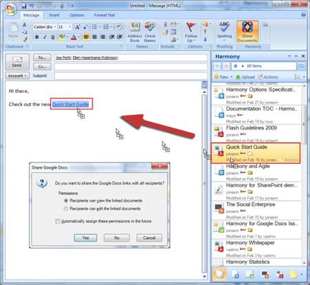Viewport: 310px width, 285px height.
Task: Apply the yellow text highlight color
Action: click(62, 37)
